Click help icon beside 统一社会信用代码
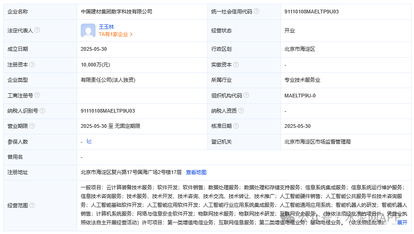Viewport: 414px width, 234px height. coord(257,11)
